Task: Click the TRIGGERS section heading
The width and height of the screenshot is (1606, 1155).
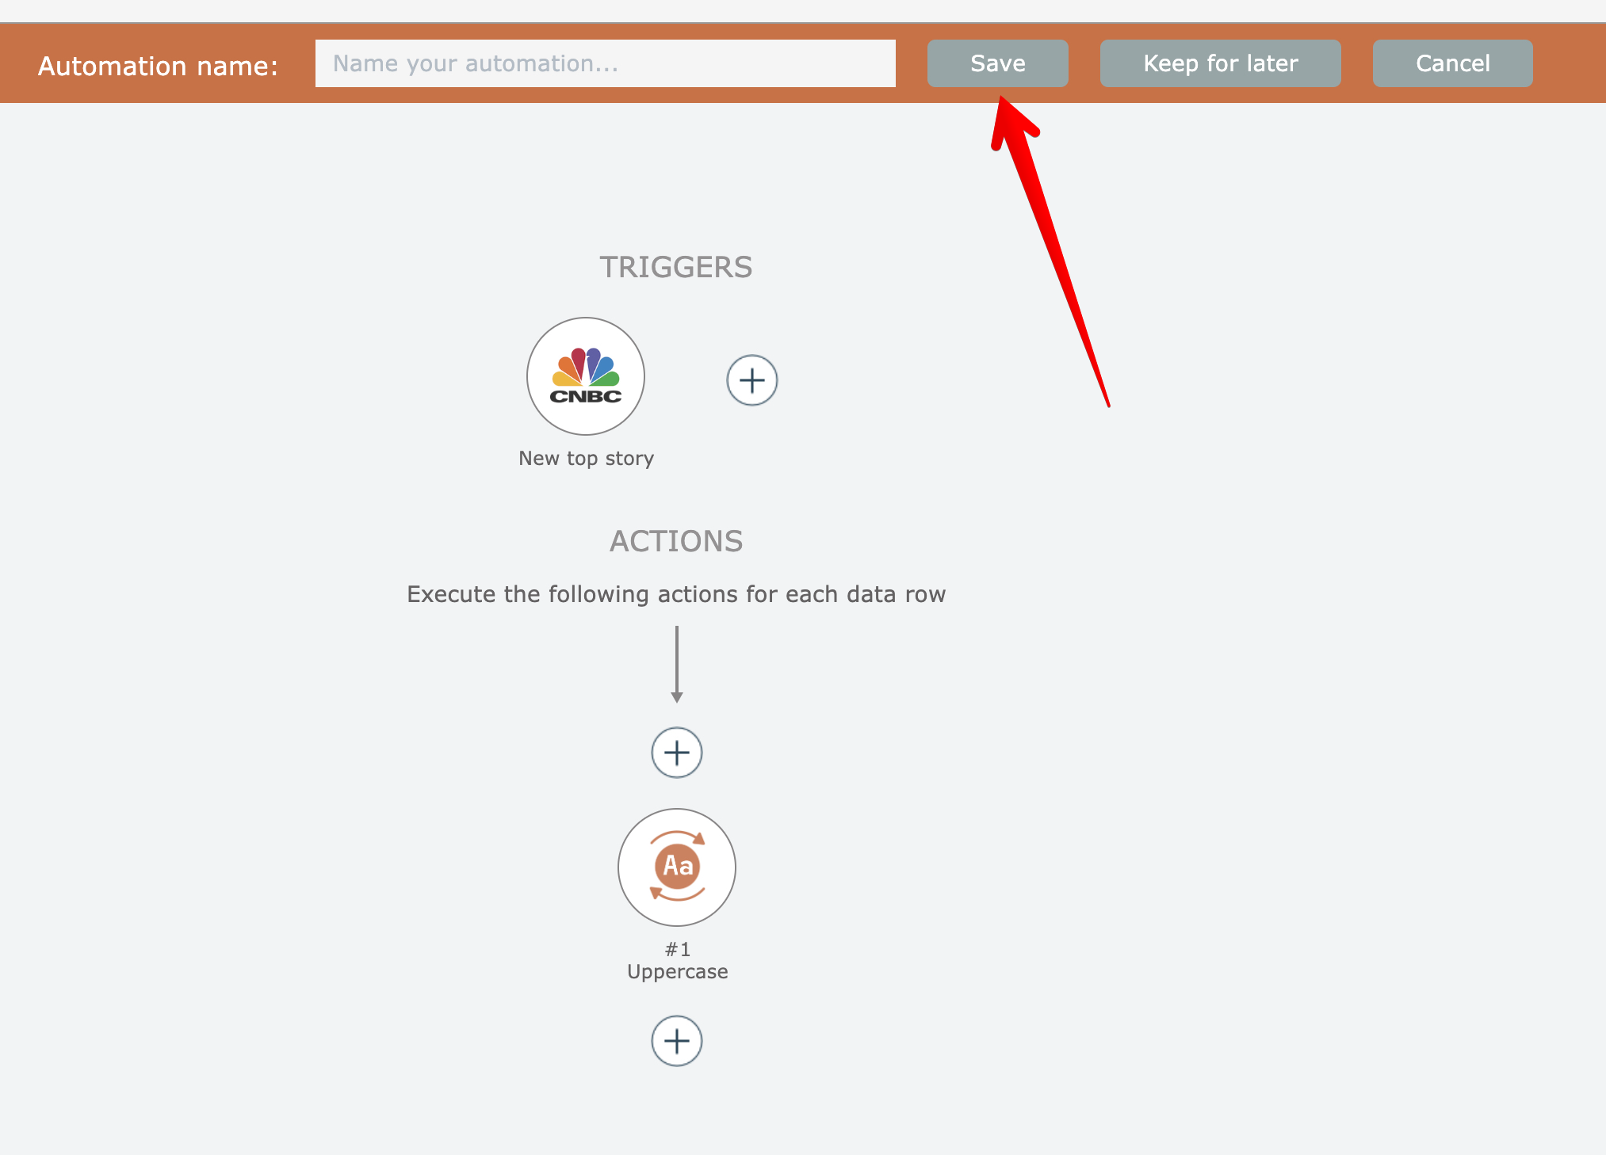Action: click(675, 268)
